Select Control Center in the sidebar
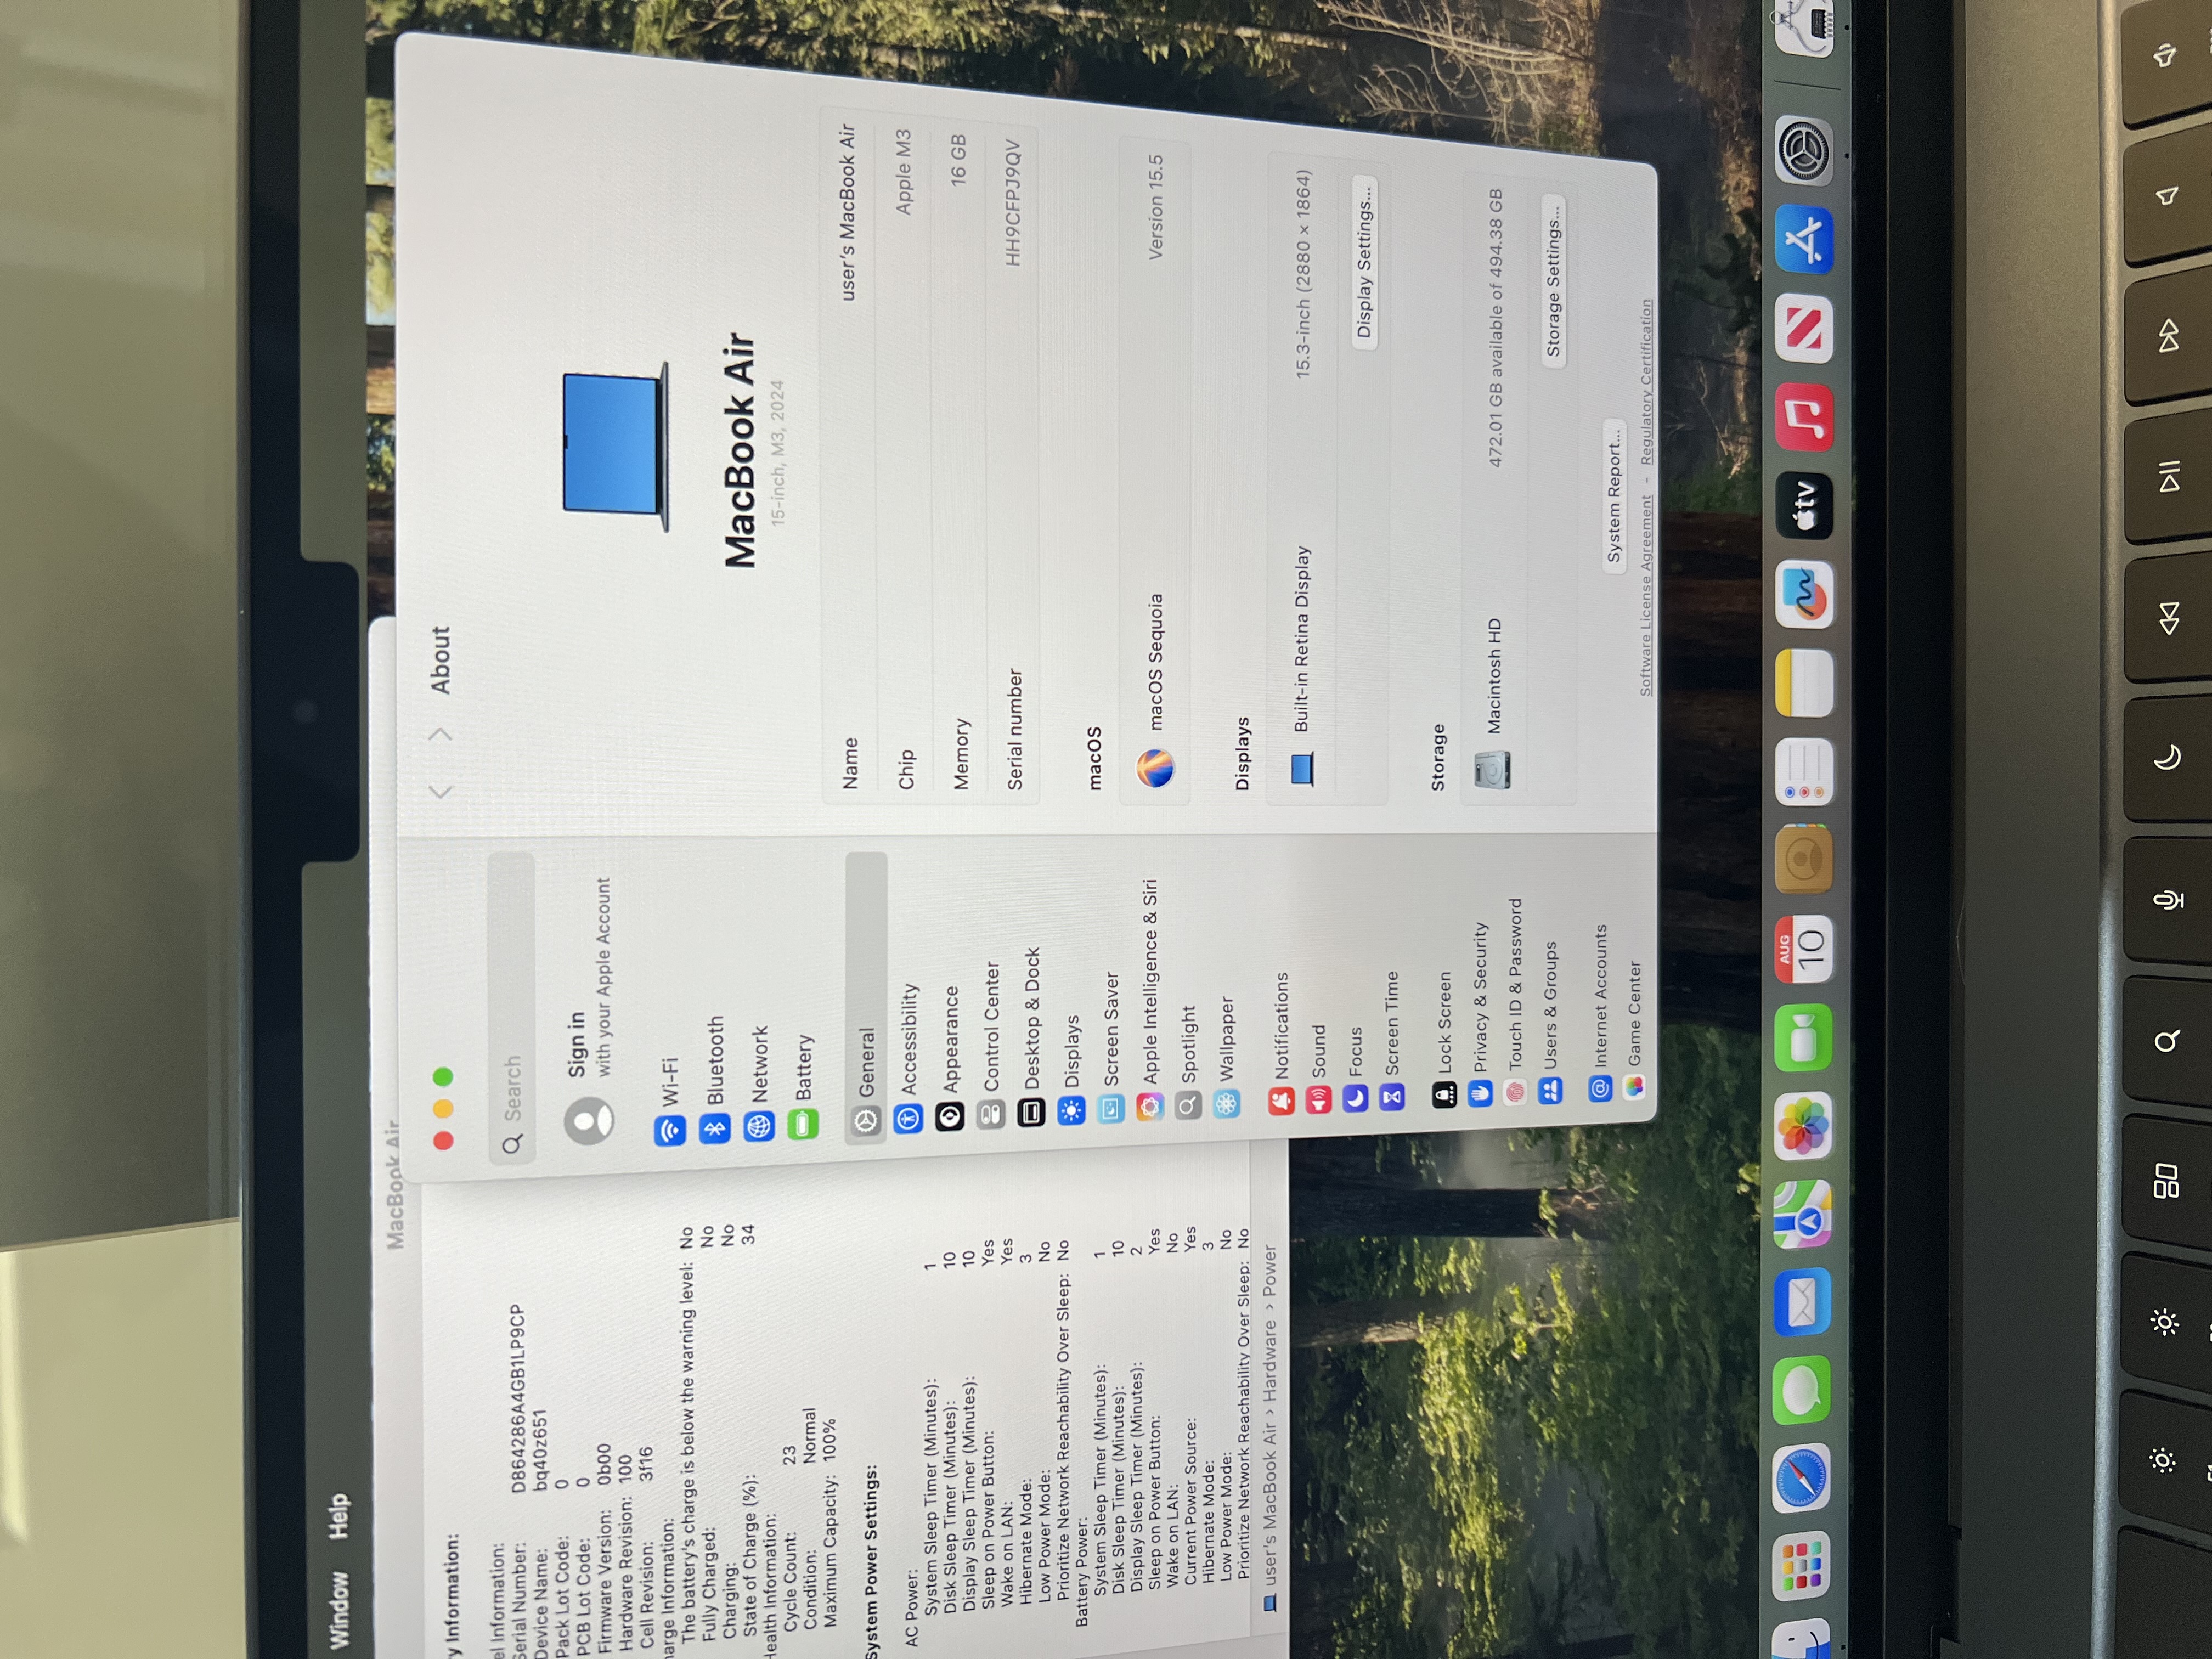Screen dimensions: 2212x1659 (990, 1044)
